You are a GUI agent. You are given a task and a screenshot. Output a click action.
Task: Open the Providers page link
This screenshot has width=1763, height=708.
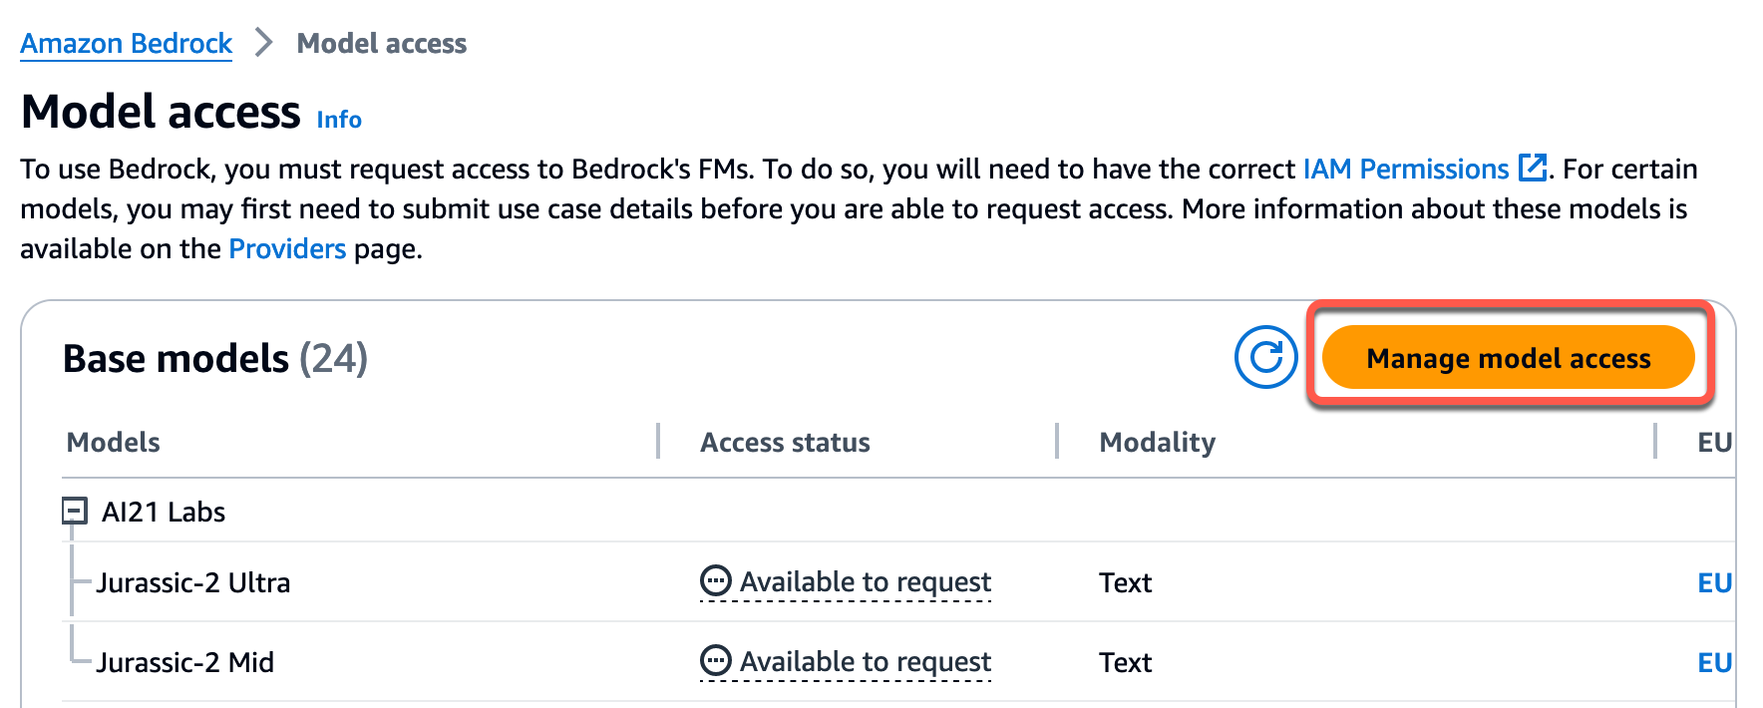[287, 248]
